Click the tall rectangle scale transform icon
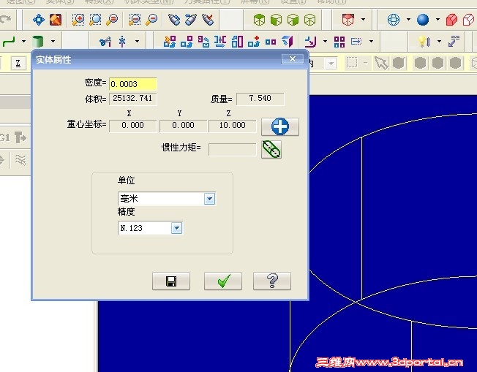Screen dimensions: 477x372 point(237,42)
